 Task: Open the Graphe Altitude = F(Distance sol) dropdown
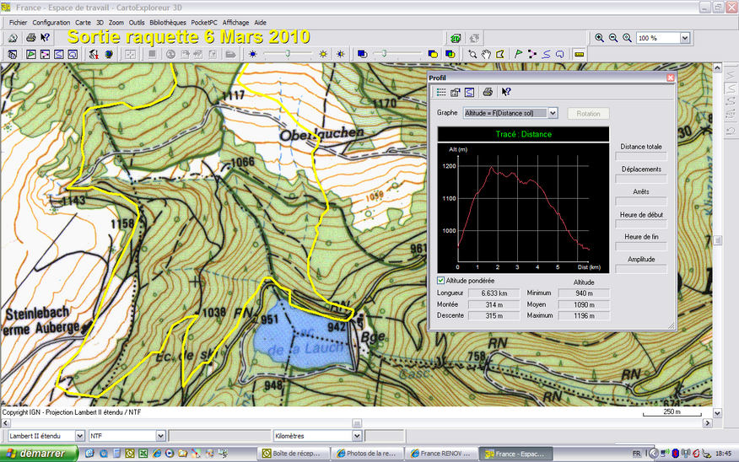[x=553, y=113]
